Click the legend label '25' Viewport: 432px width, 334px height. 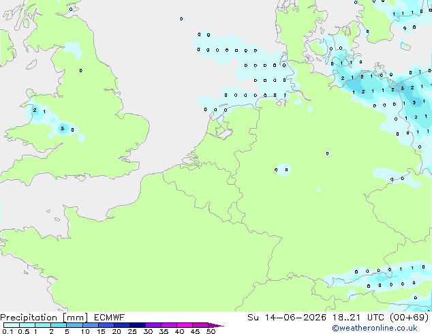[132, 331]
